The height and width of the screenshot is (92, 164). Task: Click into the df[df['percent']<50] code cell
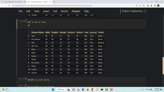pos(86,80)
